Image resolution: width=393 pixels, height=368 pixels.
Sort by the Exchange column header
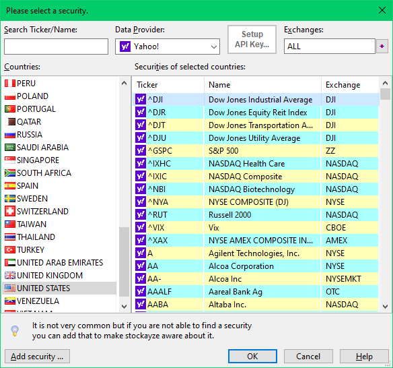[350, 85]
